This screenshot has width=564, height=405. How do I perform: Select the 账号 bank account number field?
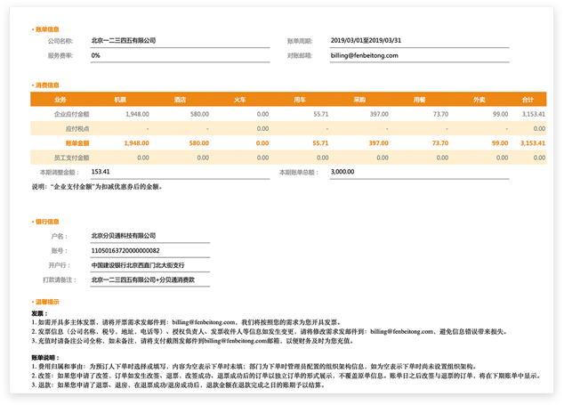(x=149, y=251)
